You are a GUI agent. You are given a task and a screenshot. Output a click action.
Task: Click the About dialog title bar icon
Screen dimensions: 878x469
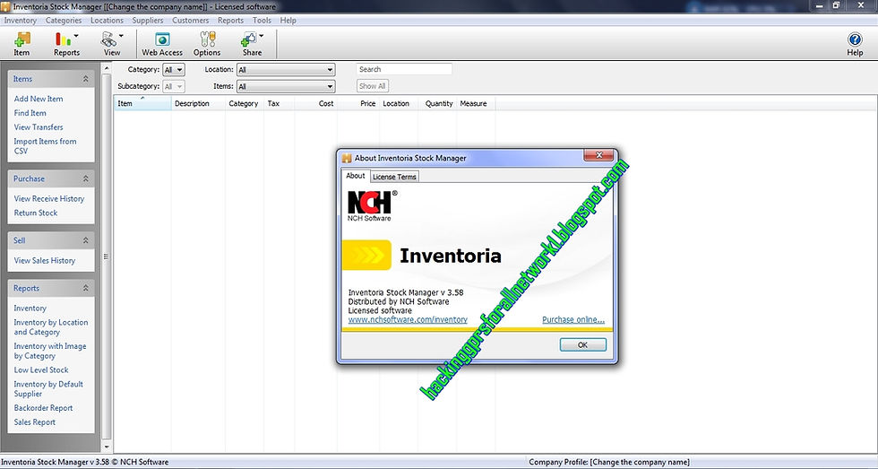348,158
